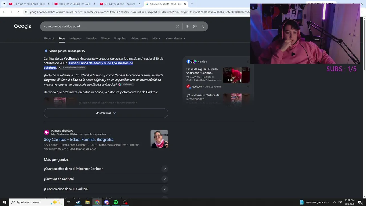Expand the '¿Estatura de Carlitos?' question

[106, 179]
